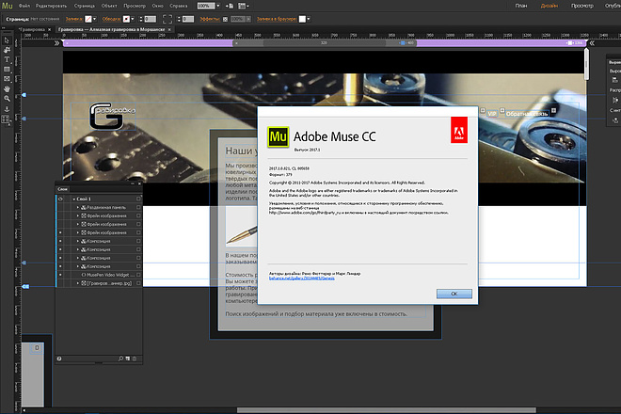Select the Text tool
Image resolution: width=621 pixels, height=414 pixels.
point(7,59)
